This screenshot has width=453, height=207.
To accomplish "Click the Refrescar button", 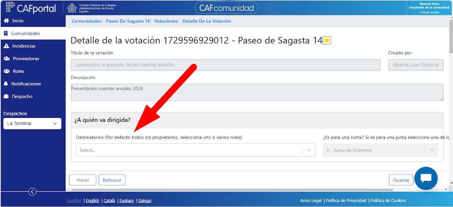I will [112, 180].
